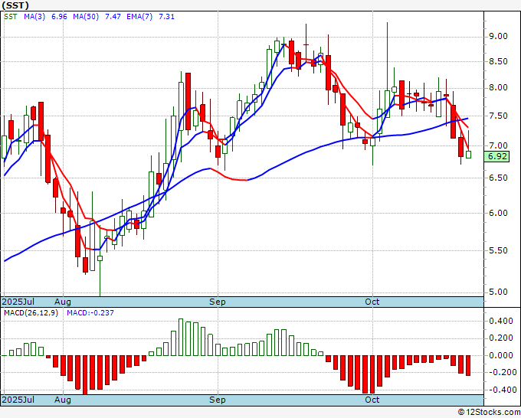The image size is (521, 418).
Task: Click the latest hollow candlestick near 6.92
Action: (x=468, y=154)
